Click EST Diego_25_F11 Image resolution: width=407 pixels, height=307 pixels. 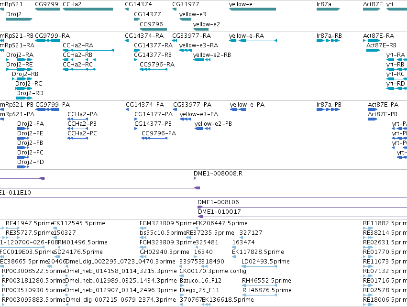point(199,290)
